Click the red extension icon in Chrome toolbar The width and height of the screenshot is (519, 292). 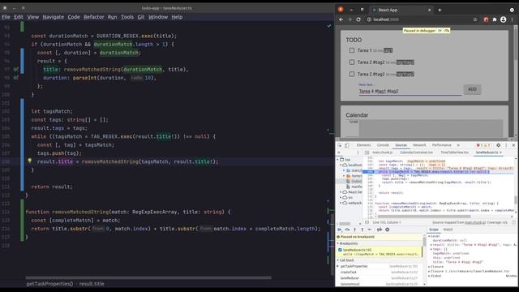click(486, 19)
